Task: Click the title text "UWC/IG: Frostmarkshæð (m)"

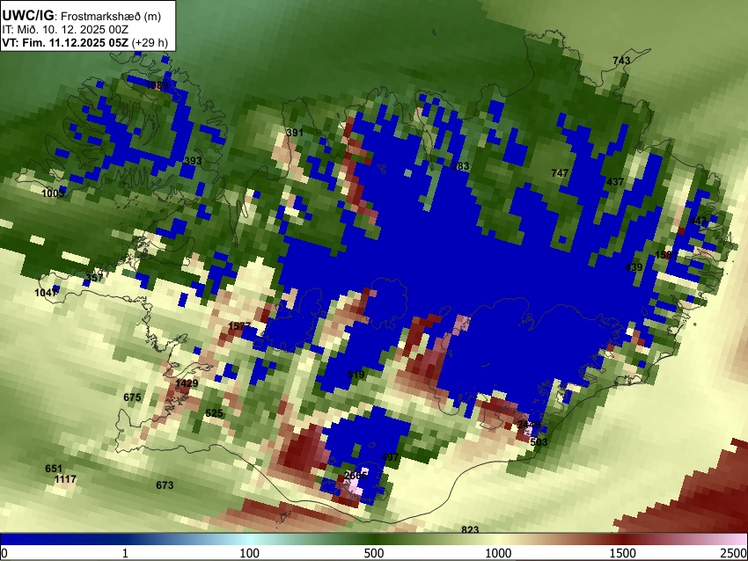Action: click(x=82, y=16)
